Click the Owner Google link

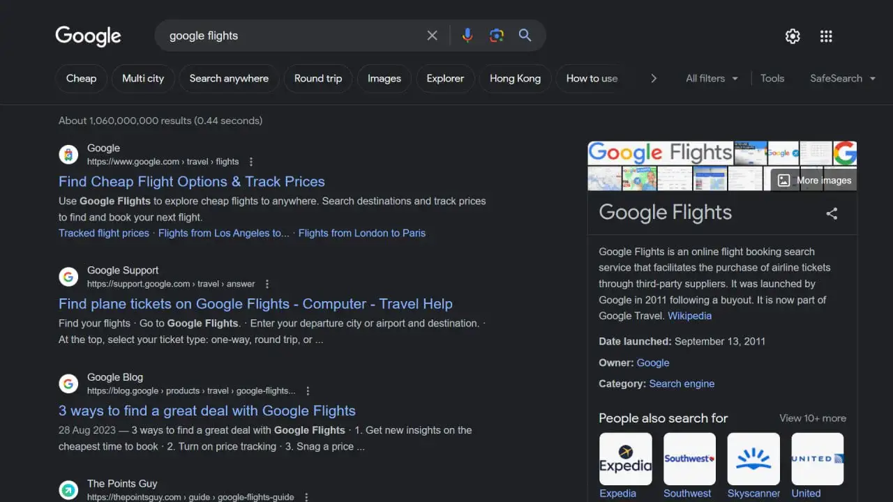point(653,363)
